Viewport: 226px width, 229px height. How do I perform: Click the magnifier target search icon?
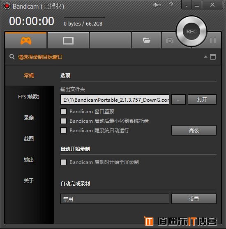[12, 57]
